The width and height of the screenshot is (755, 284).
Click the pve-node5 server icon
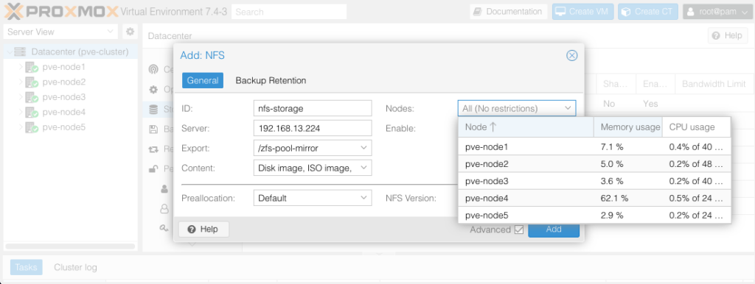pyautogui.click(x=31, y=127)
